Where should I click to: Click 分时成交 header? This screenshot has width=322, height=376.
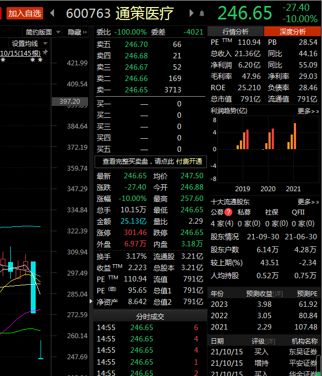[150, 317]
